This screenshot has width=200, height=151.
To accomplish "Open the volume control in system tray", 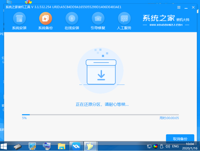I will tap(168, 146).
